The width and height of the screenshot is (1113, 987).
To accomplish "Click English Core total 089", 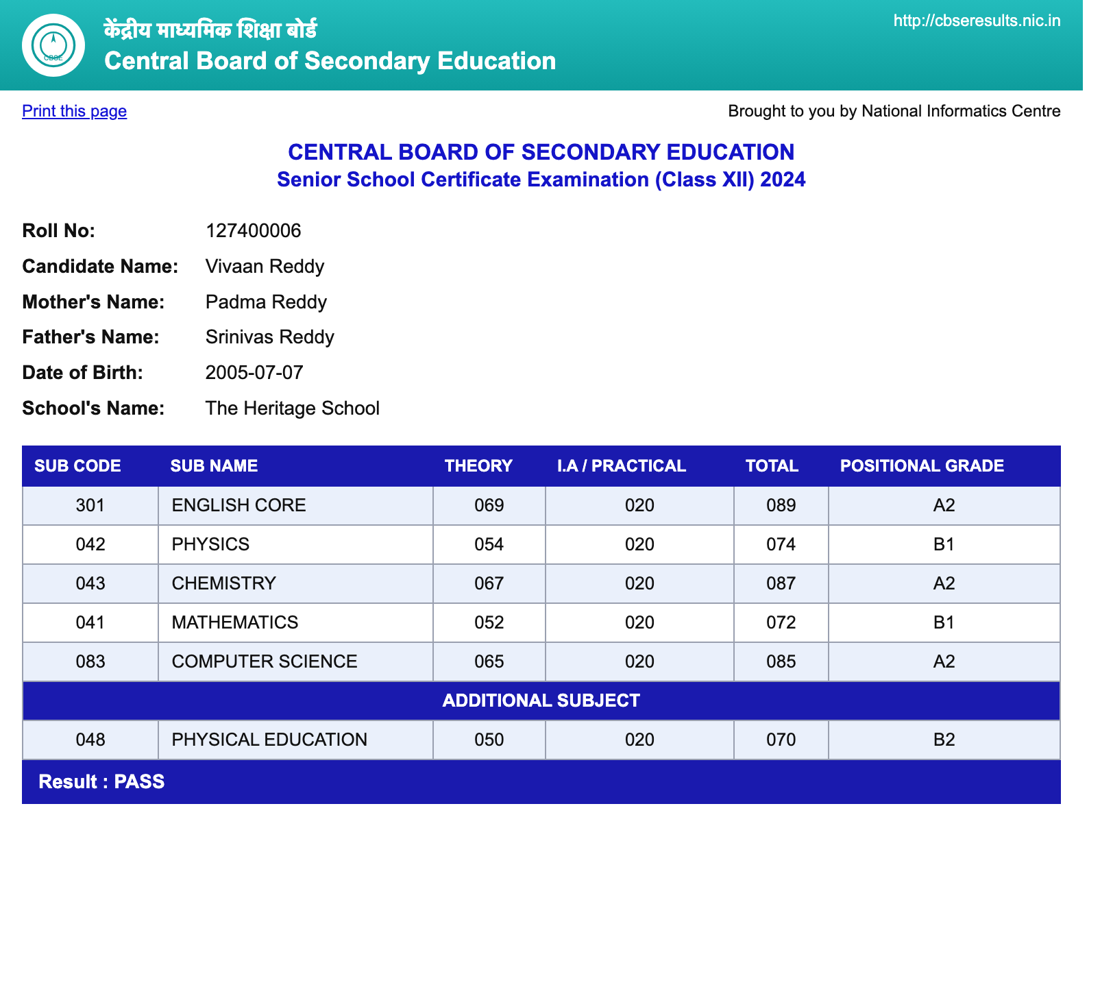I will click(x=781, y=506).
